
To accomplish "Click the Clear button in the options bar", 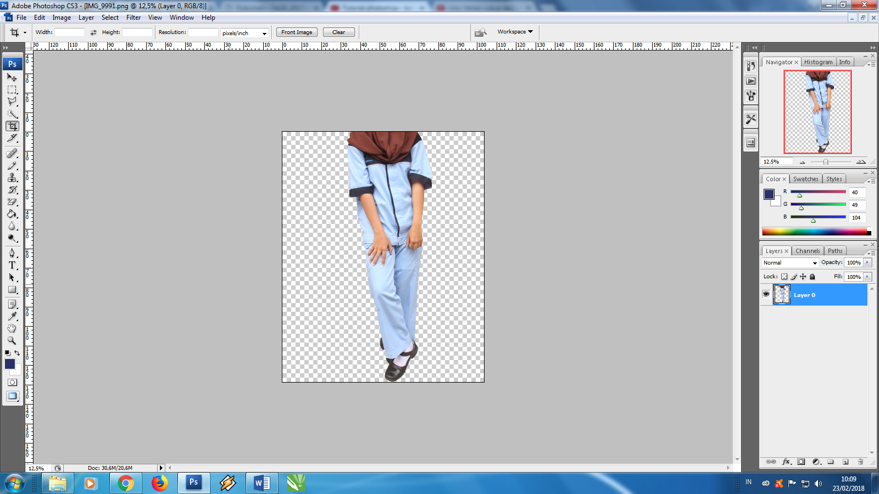I will (338, 31).
